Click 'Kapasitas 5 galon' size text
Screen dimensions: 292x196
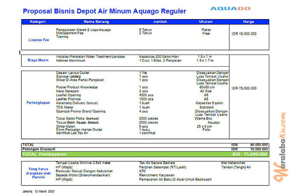[209, 103]
